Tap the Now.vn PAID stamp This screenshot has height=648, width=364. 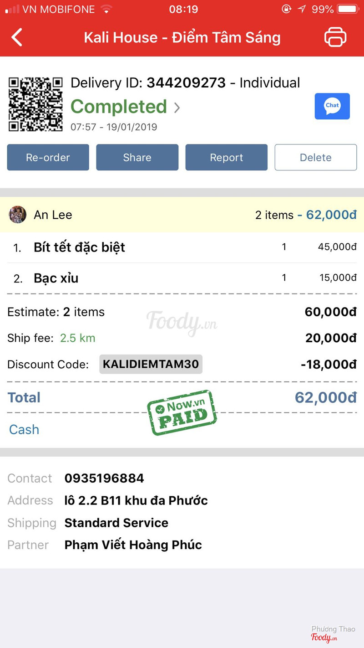[x=182, y=412]
